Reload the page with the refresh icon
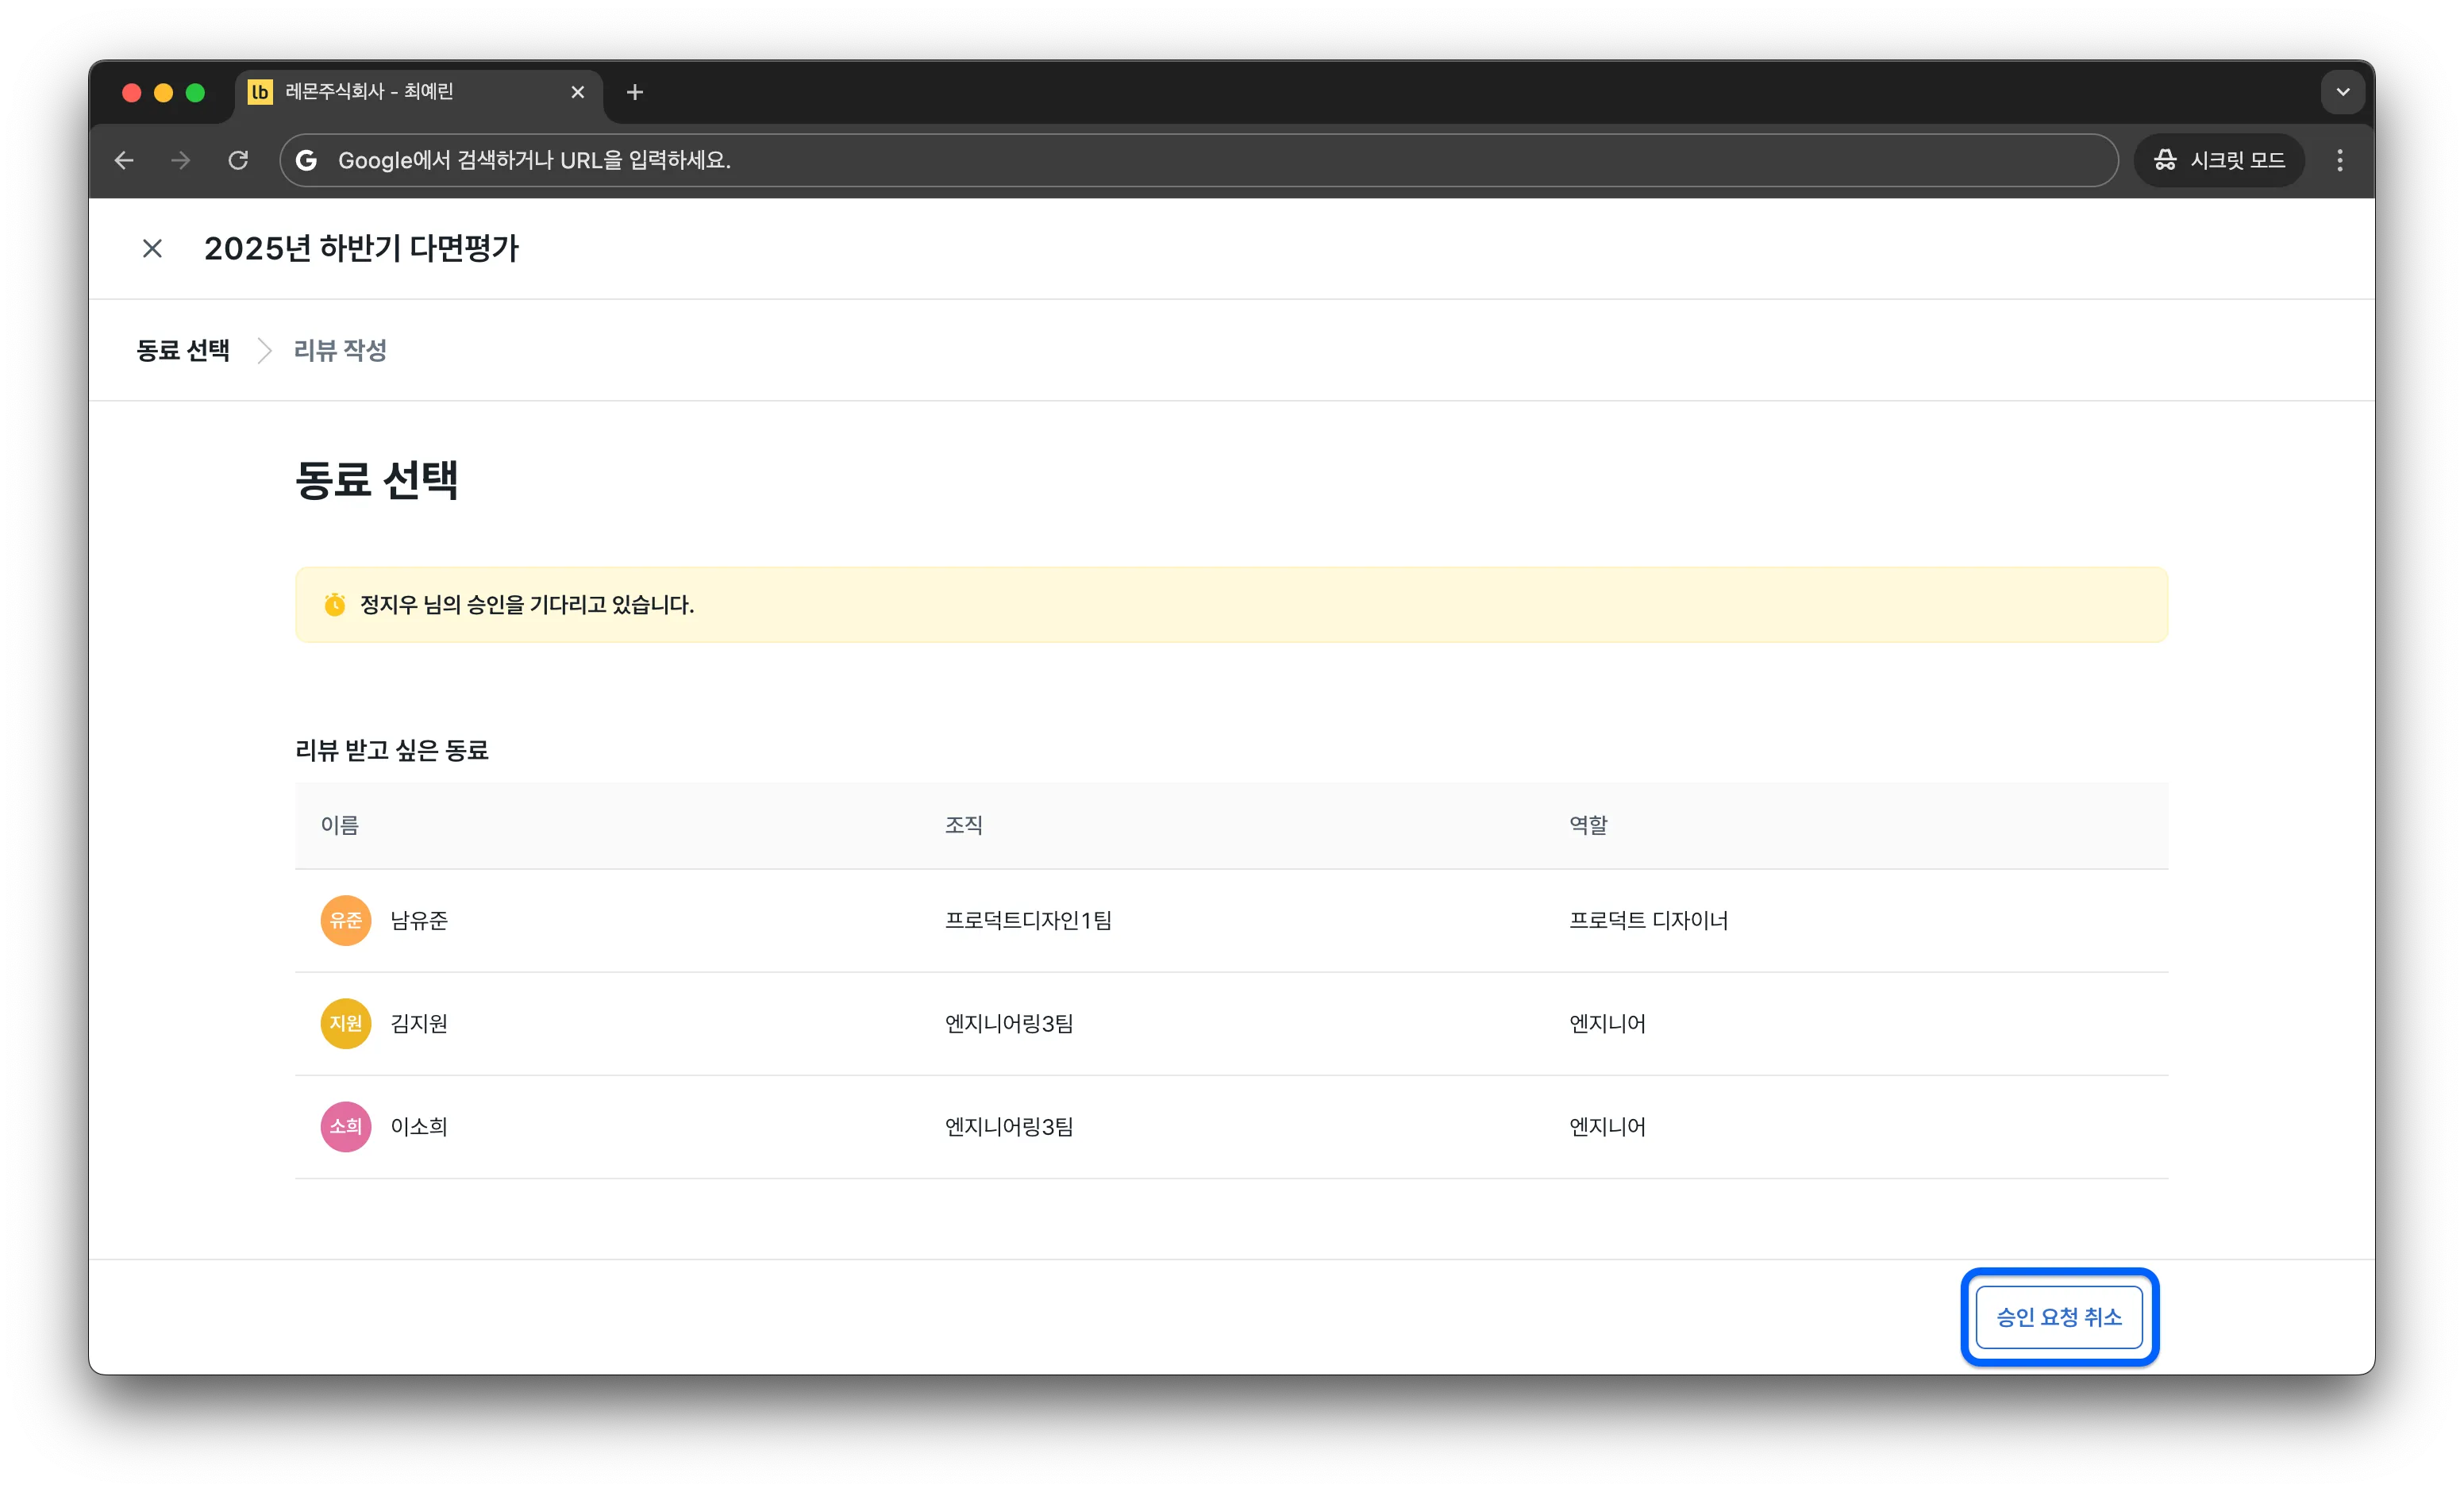 click(x=238, y=160)
